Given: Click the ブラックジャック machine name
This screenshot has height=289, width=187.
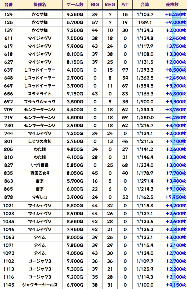Looking at the screenshot, I should click(40, 102).
